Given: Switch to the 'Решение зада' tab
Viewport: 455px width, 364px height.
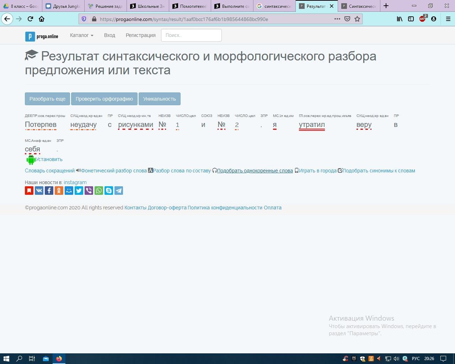Looking at the screenshot, I should (106, 6).
